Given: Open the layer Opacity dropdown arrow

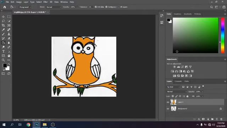Looking at the screenshot, I should click(x=203, y=92).
